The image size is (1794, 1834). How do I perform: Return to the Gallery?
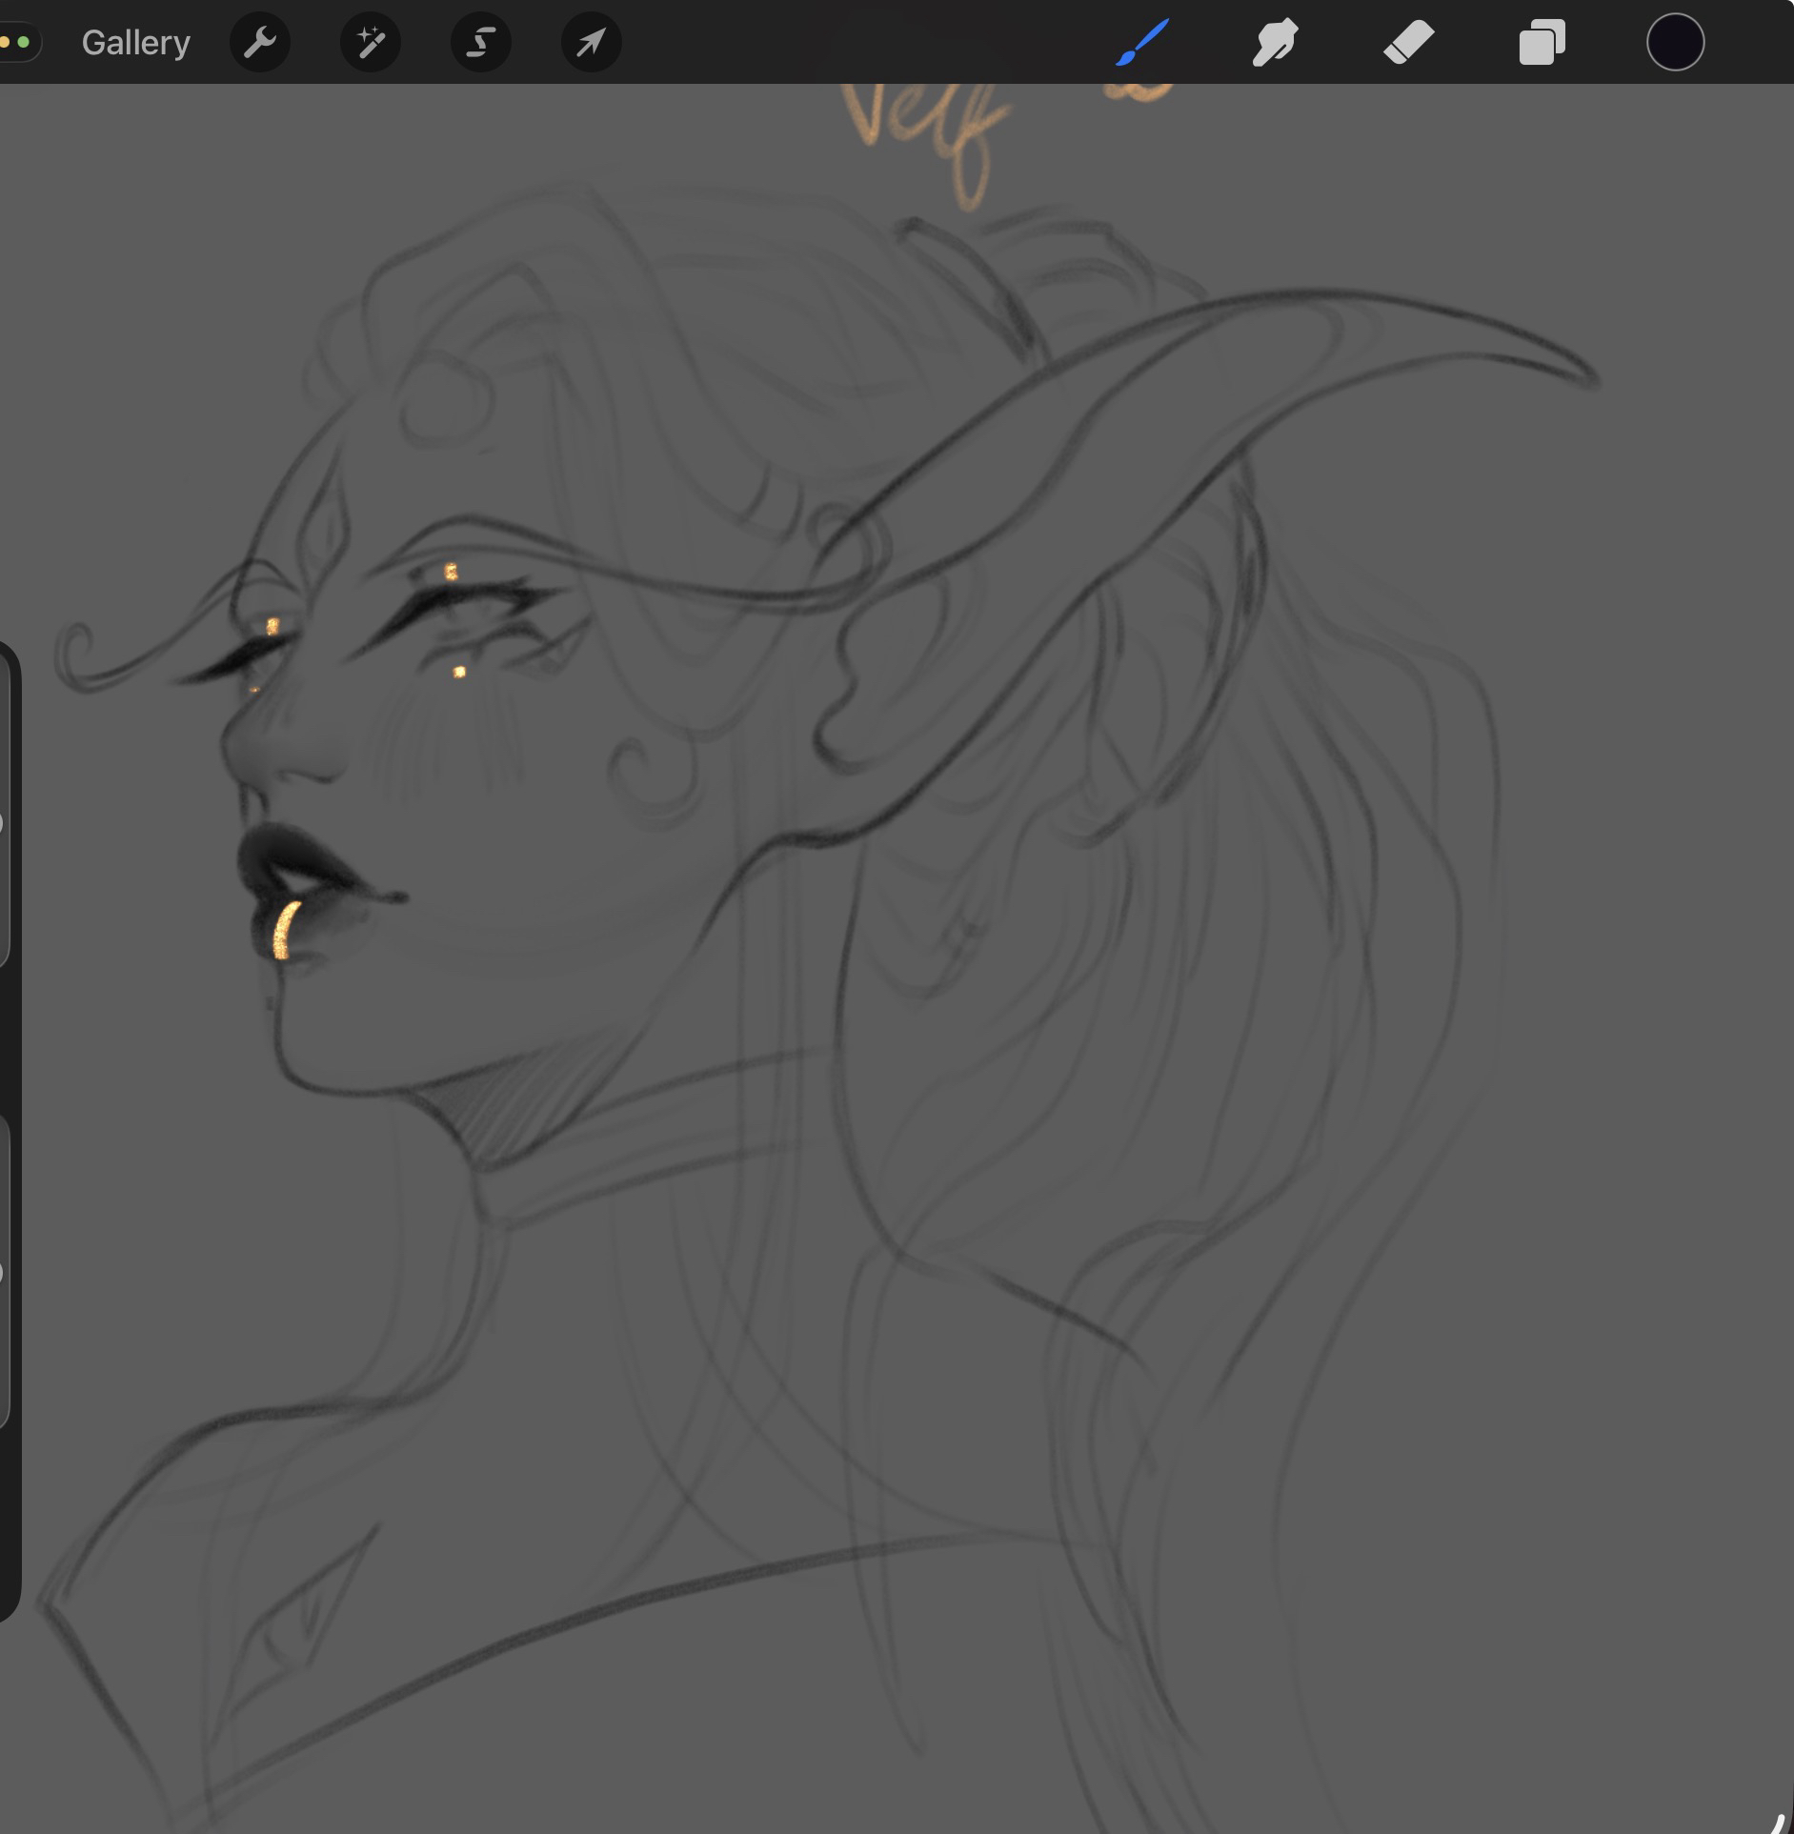[135, 43]
